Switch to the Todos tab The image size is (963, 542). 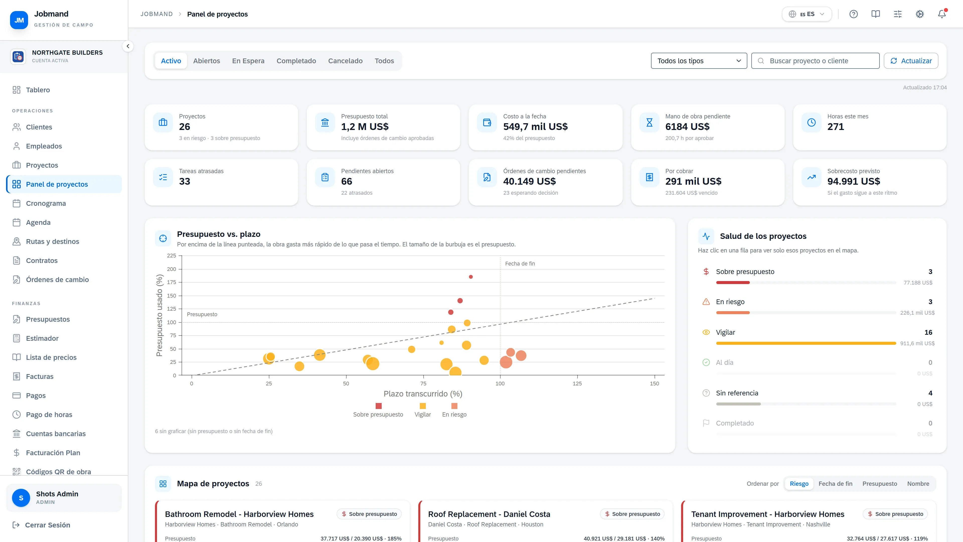click(384, 60)
